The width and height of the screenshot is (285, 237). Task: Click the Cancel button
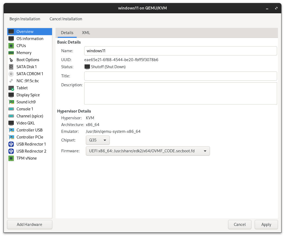(x=240, y=225)
